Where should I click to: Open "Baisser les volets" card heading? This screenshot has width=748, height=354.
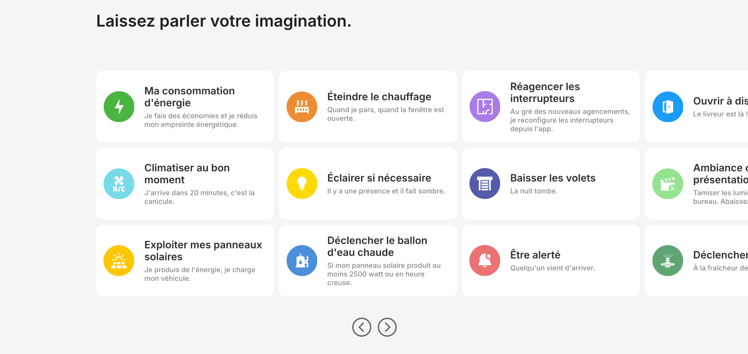click(552, 178)
